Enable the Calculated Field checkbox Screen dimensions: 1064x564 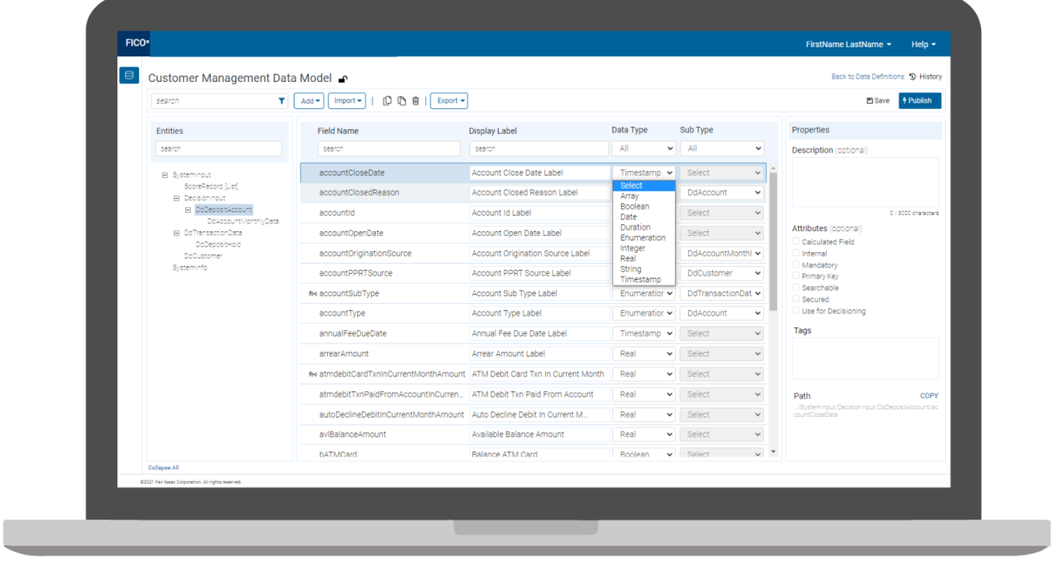796,242
